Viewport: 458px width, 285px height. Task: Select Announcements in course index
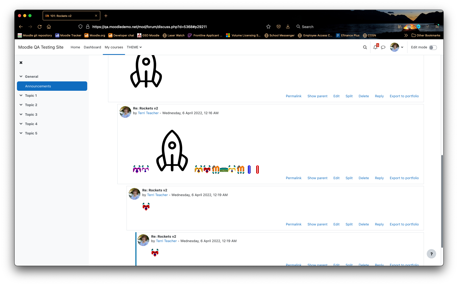tap(52, 86)
